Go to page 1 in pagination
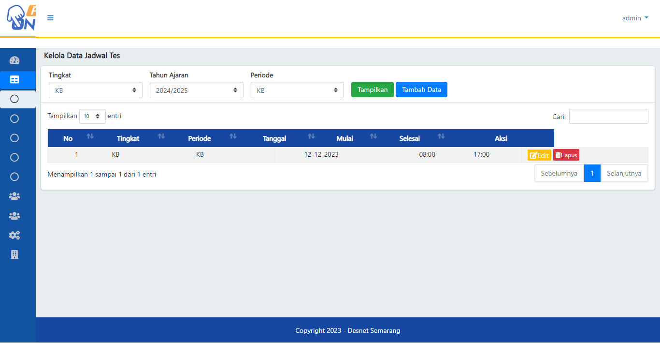Screen dimensions: 660x343 coord(592,173)
